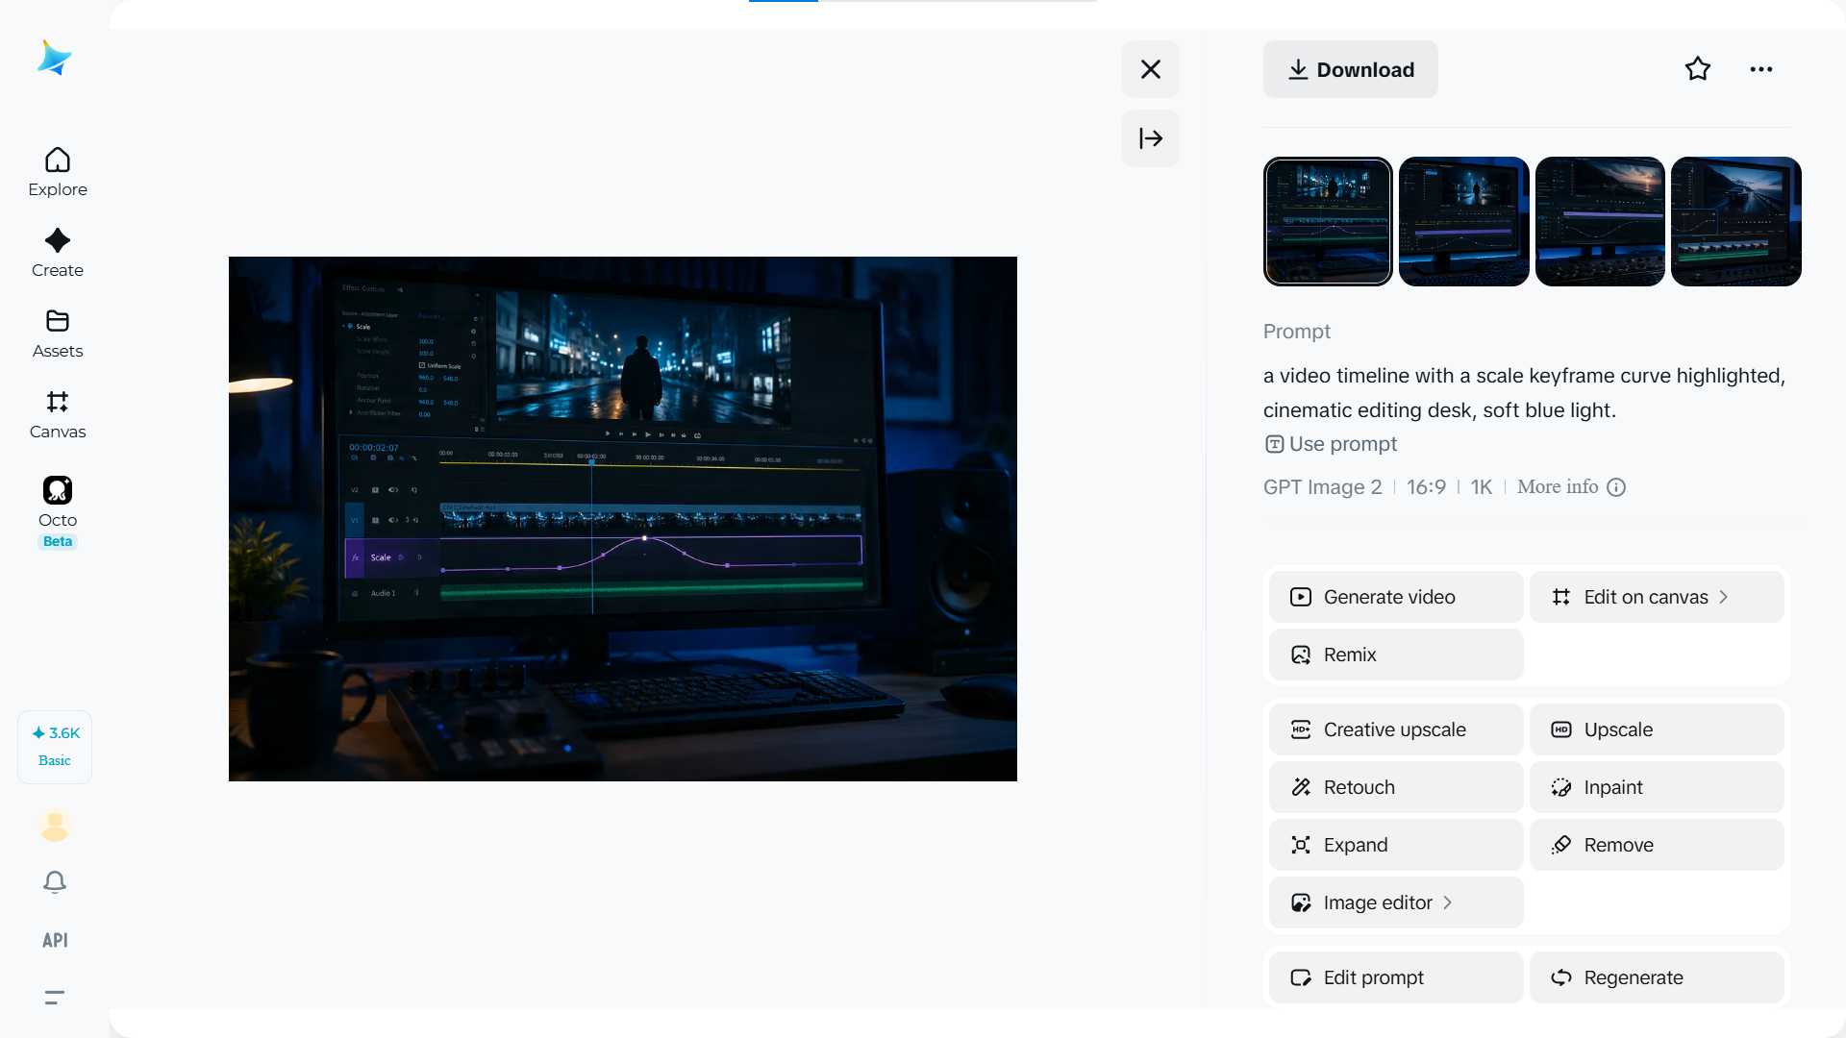Viewport: 1846px width, 1038px height.
Task: Open the Inpaint tool
Action: [1657, 787]
